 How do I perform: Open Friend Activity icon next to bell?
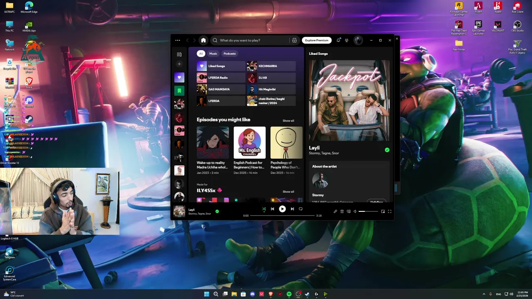347,40
